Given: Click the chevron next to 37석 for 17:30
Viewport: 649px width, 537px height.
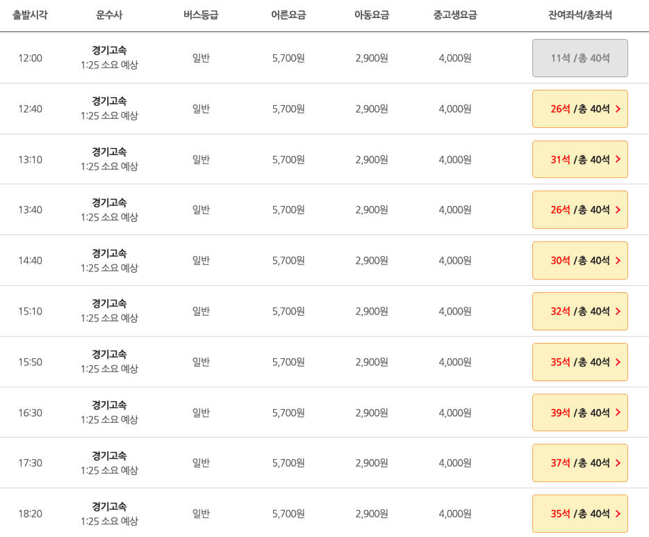Looking at the screenshot, I should (x=619, y=463).
